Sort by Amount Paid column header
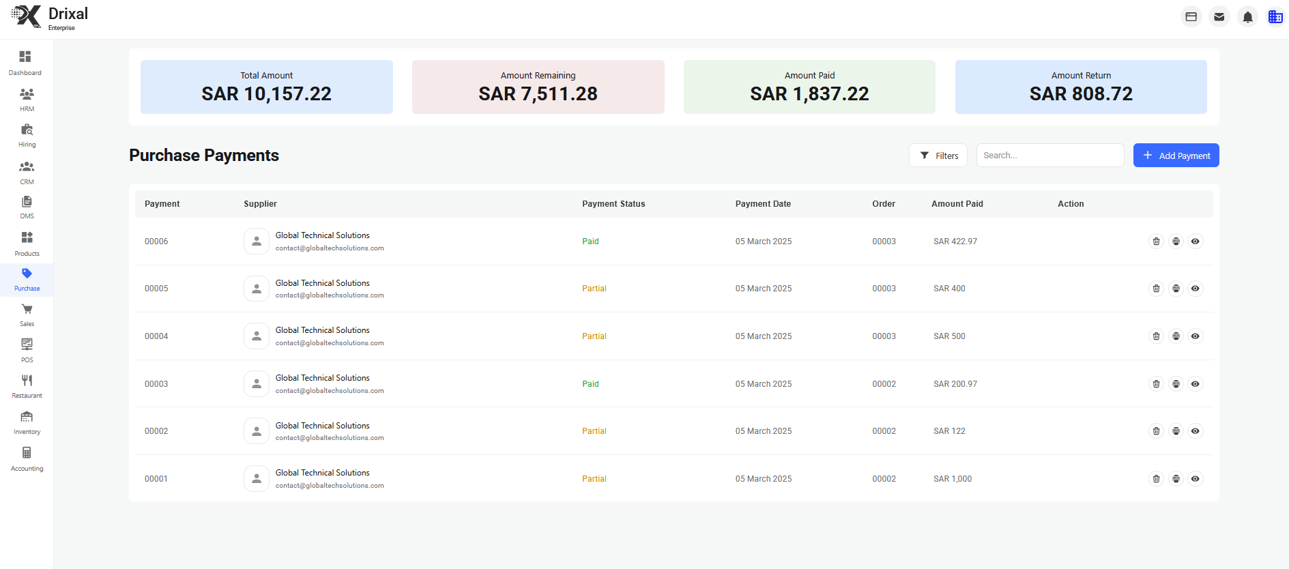Viewport: 1289px width, 569px height. [957, 204]
